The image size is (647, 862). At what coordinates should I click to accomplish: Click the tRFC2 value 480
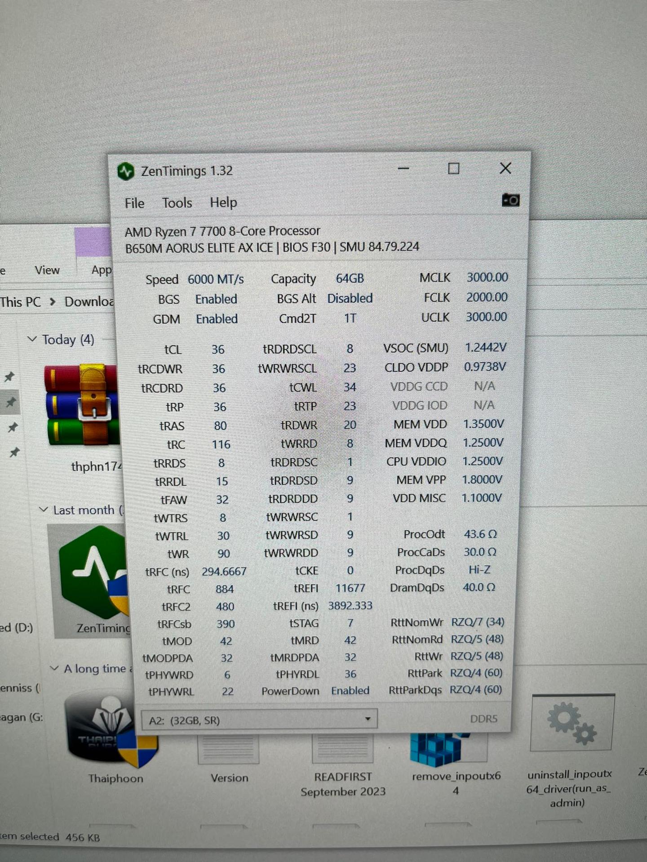point(225,607)
